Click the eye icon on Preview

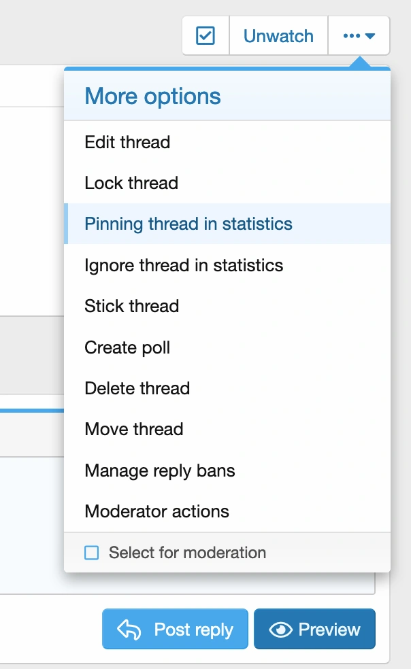pyautogui.click(x=280, y=630)
